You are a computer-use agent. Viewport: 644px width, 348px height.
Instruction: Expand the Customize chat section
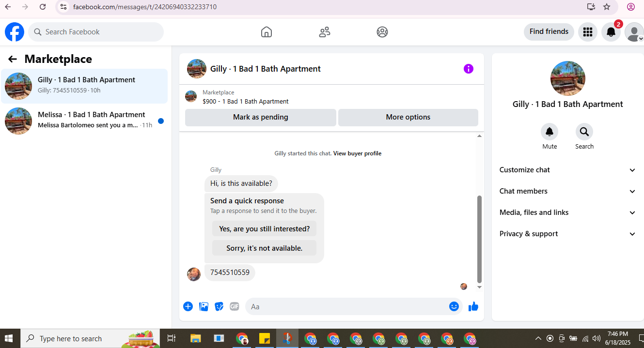click(x=568, y=170)
